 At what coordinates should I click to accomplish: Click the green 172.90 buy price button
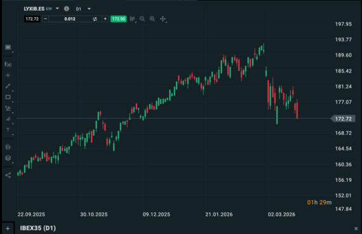click(x=118, y=18)
